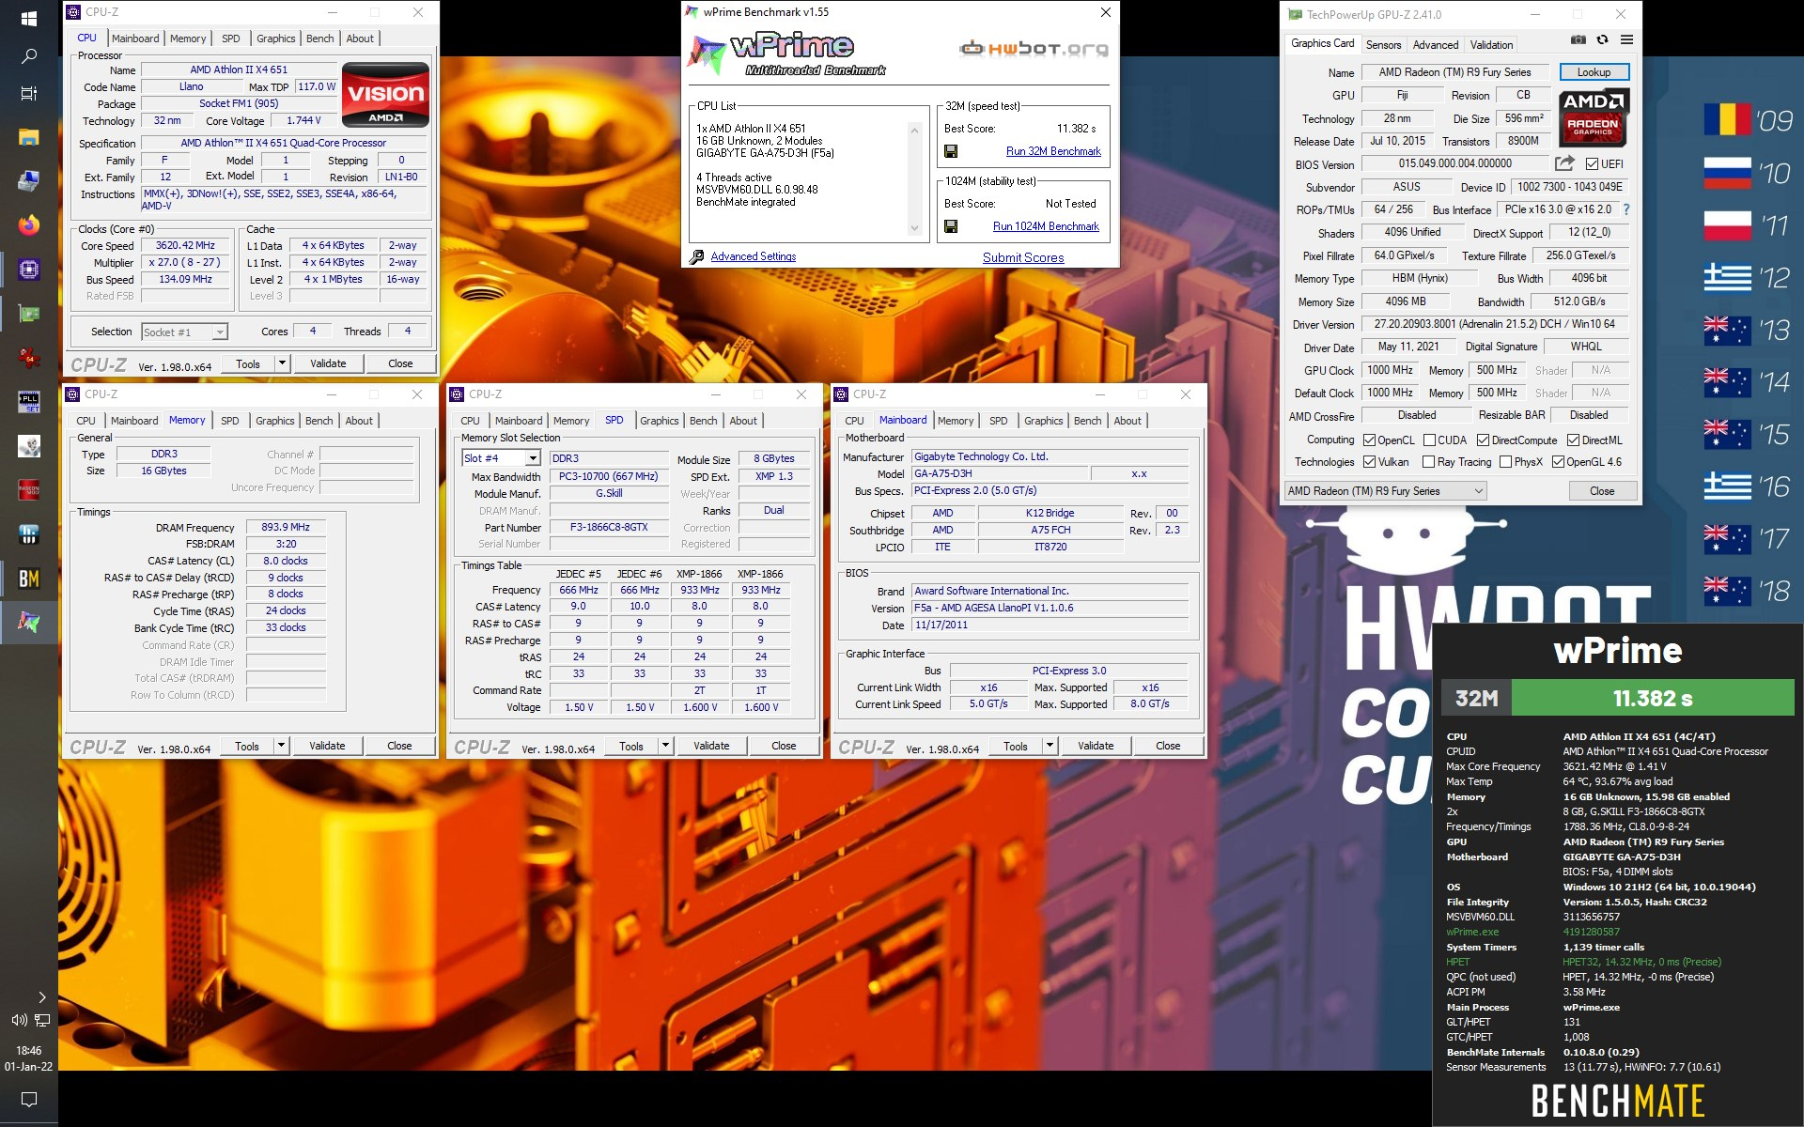Open Validation tab in GPU-Z
The height and width of the screenshot is (1127, 1804).
pyautogui.click(x=1491, y=45)
